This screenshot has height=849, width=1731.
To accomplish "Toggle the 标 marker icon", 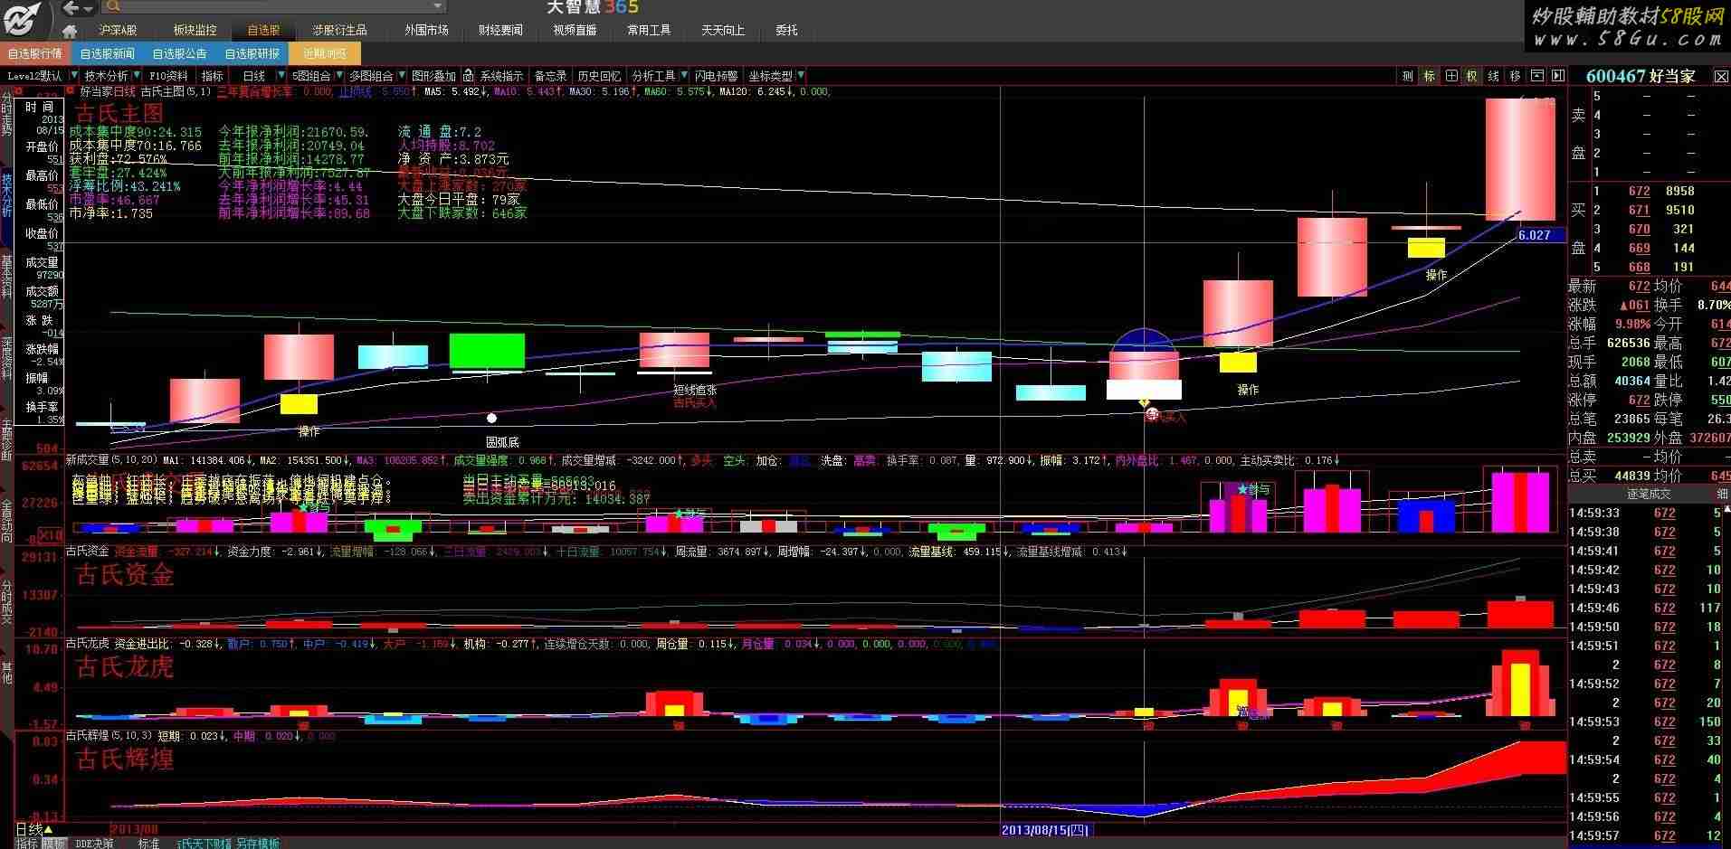I will point(1430,76).
